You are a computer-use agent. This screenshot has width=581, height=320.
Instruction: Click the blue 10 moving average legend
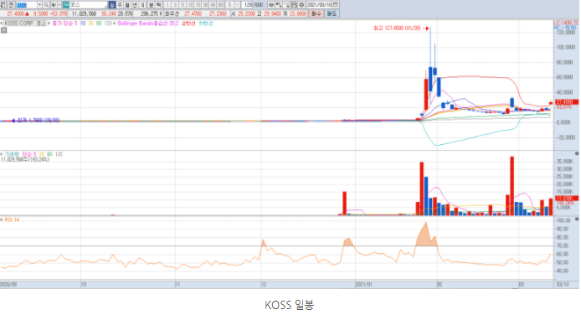pyautogui.click(x=83, y=23)
